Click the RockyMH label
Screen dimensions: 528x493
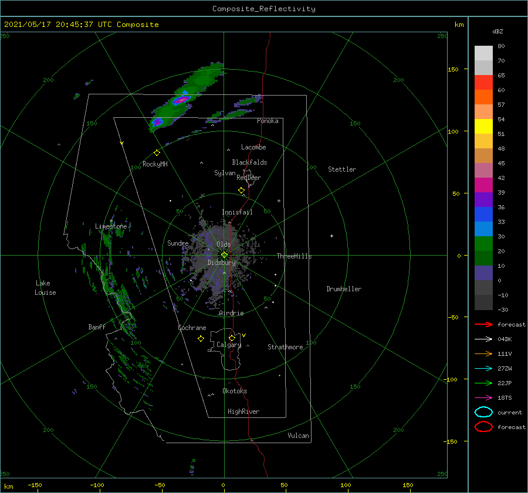[x=155, y=164]
